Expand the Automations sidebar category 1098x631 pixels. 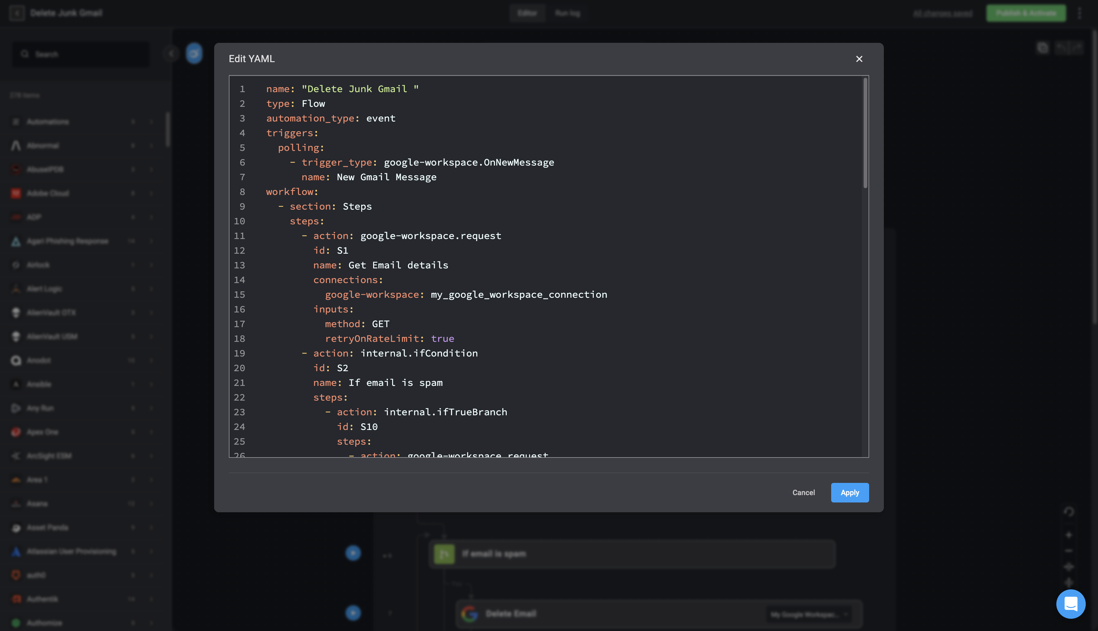tap(151, 122)
